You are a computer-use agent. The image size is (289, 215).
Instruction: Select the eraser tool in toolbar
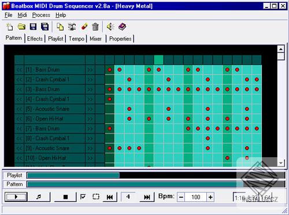point(84,27)
